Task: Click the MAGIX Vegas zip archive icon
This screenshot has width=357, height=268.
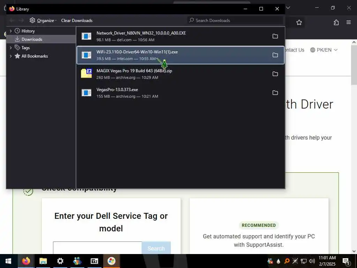Action: (86, 73)
